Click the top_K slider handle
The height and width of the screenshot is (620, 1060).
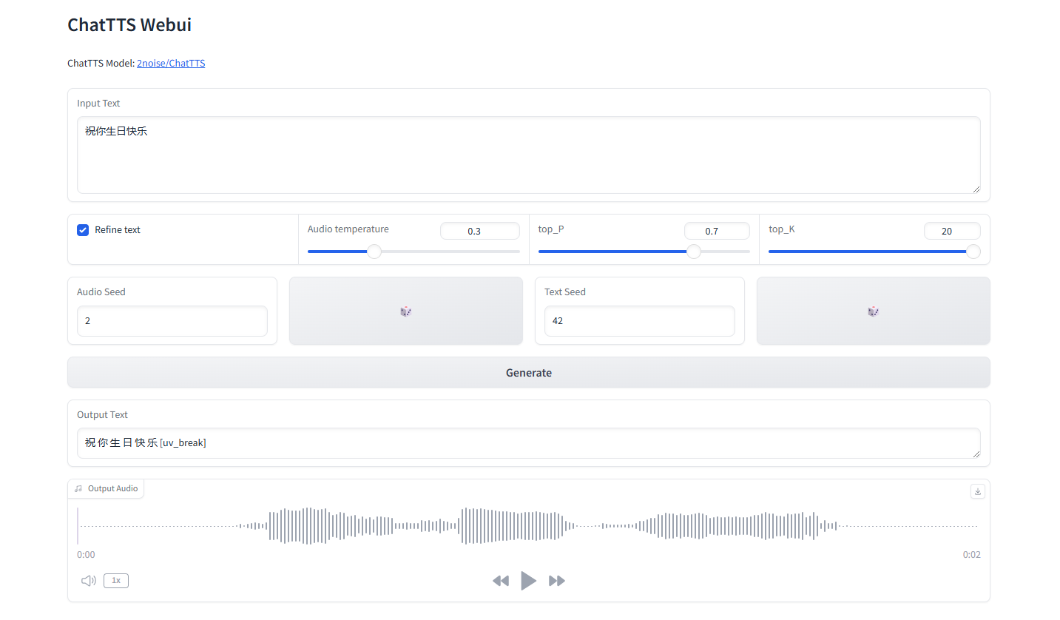coord(973,252)
